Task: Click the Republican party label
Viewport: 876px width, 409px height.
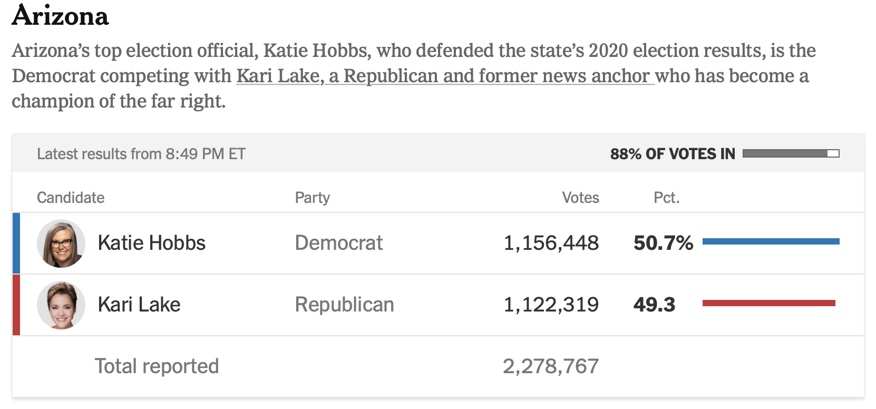Action: point(344,305)
